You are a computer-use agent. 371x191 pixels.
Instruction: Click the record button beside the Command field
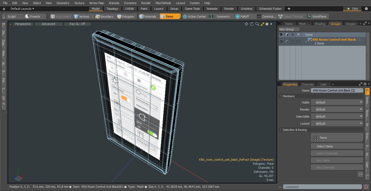tap(366, 187)
